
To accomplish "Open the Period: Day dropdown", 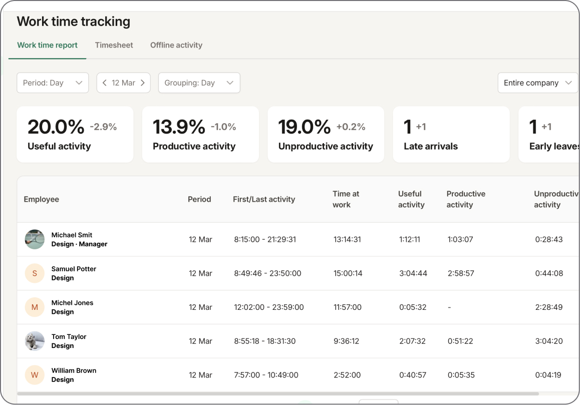I will point(53,83).
